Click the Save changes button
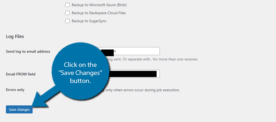The image size is (276, 122). point(19,109)
